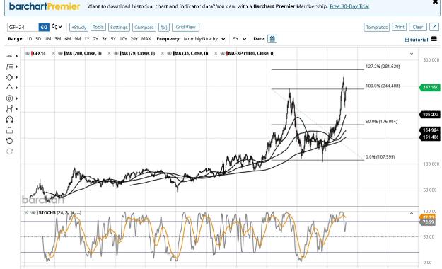Remove the MAEXP (1440, Close, 0) study
Viewport: 442px width, 269px height.
(x=216, y=53)
